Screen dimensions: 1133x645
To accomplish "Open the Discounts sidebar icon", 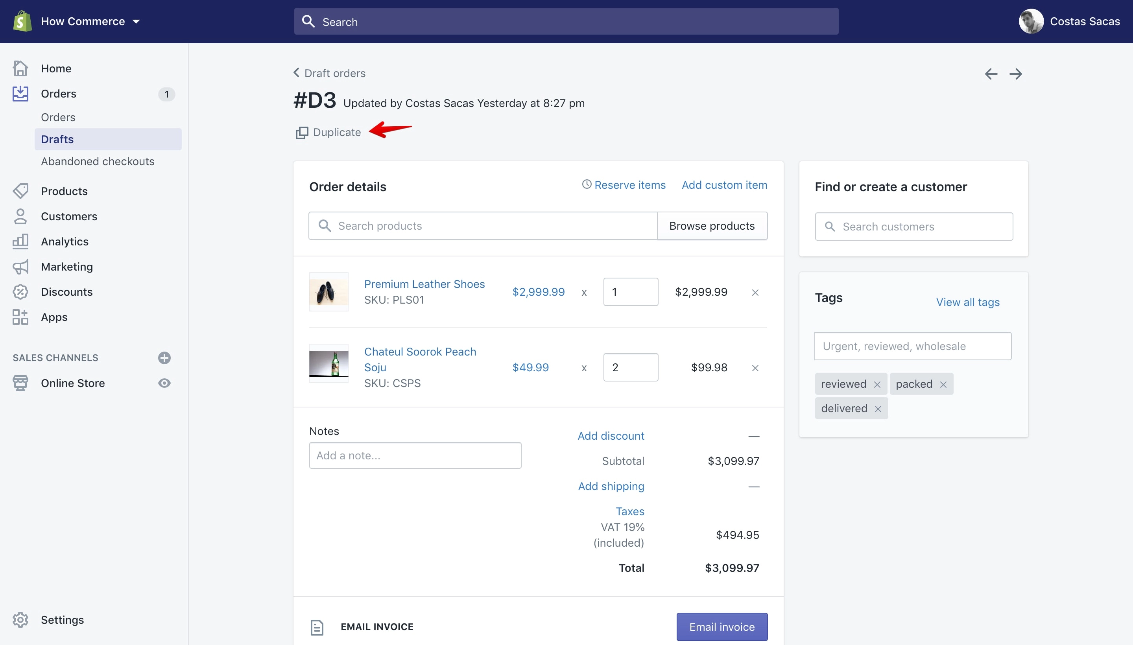I will 20,292.
